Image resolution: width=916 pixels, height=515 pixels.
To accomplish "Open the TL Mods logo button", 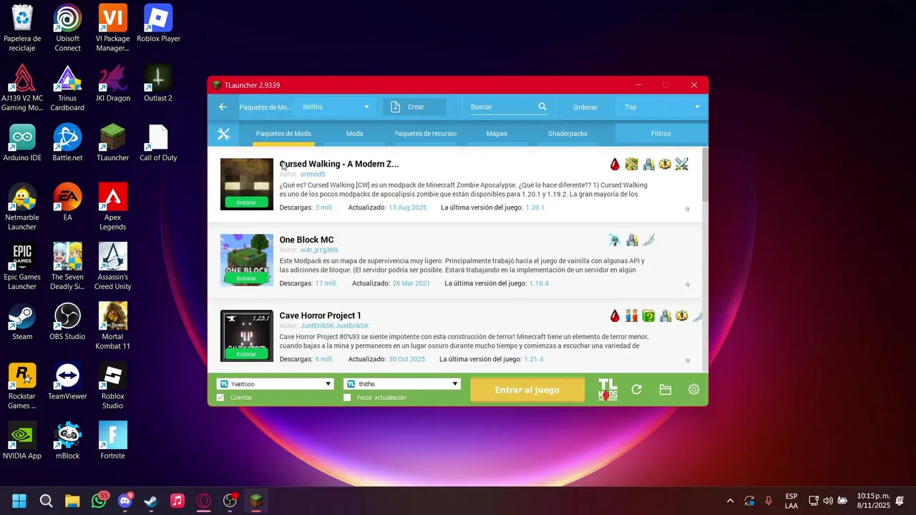I will [x=608, y=390].
